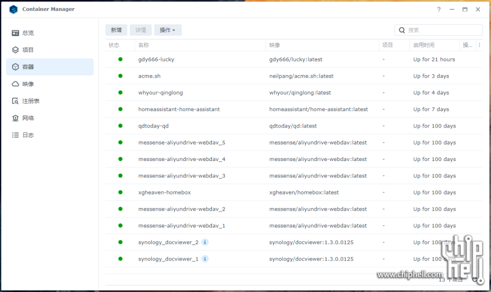Click the 总览 overview sidebar icon
Screen dimensions: 491x292
[16, 33]
